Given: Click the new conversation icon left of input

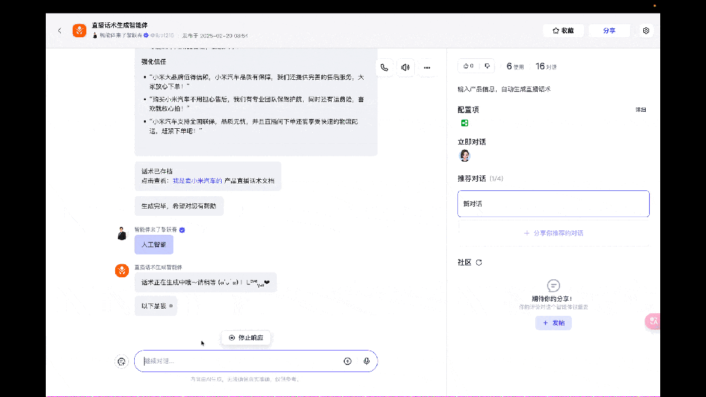Looking at the screenshot, I should click(x=122, y=362).
